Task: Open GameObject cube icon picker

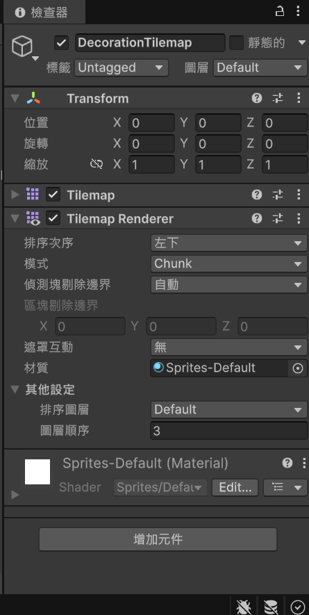Action: pyautogui.click(x=22, y=47)
